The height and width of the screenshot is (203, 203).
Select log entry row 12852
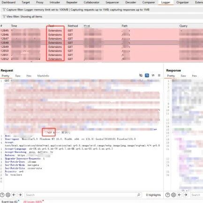(x=102, y=59)
